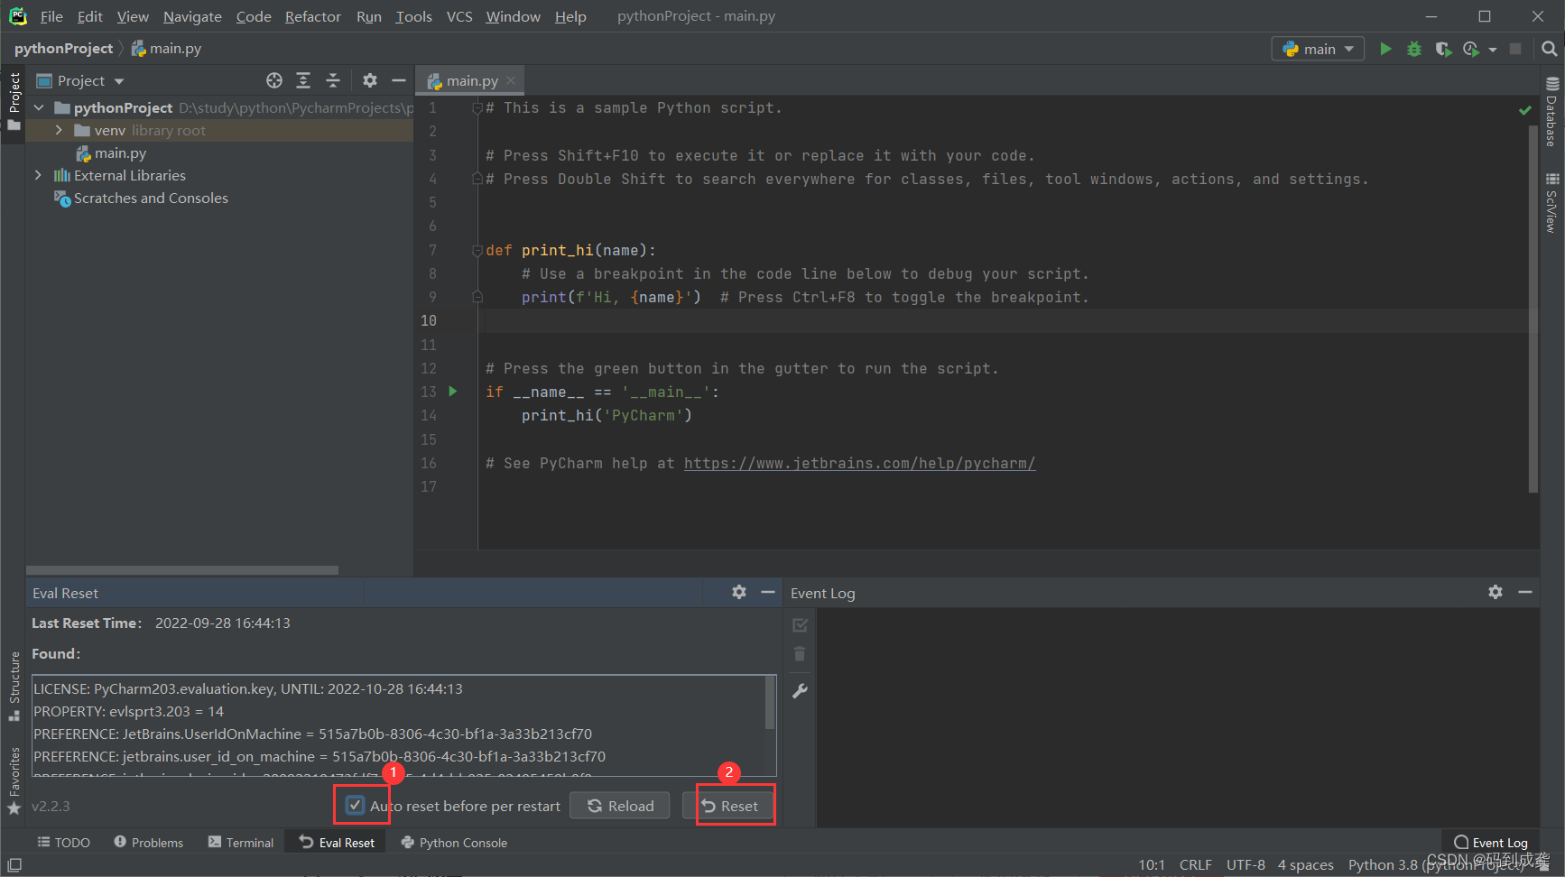Open the Event Log settings gear
Screen dimensions: 1565x877
1496,592
